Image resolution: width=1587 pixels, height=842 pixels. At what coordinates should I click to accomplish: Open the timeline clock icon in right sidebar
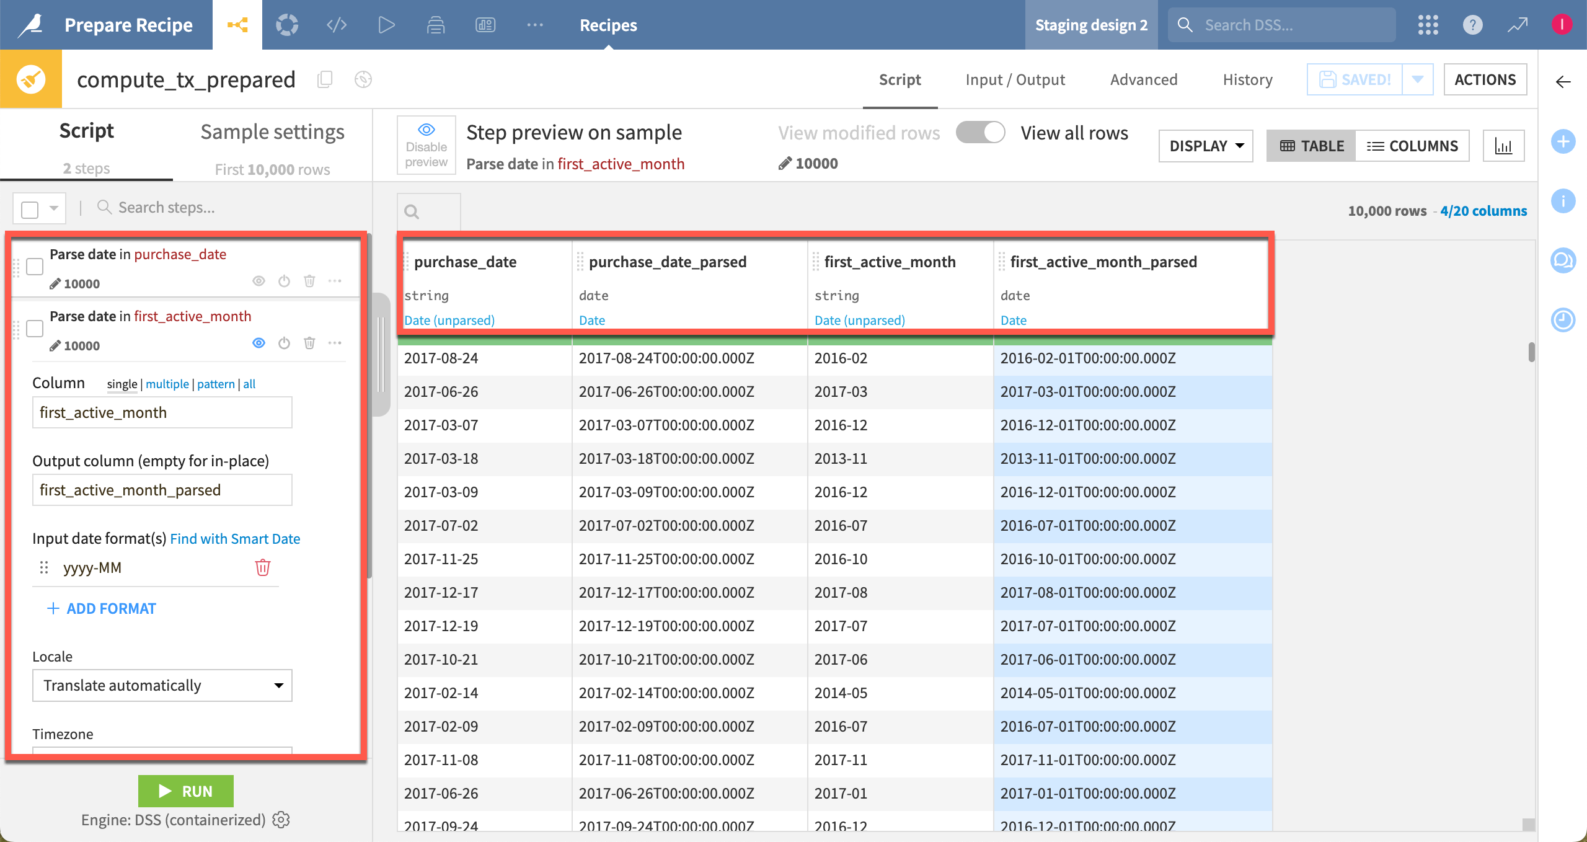click(1563, 319)
